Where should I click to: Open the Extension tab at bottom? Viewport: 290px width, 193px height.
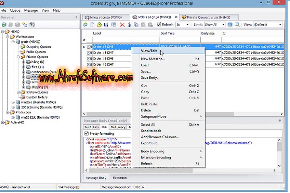[x=120, y=178]
